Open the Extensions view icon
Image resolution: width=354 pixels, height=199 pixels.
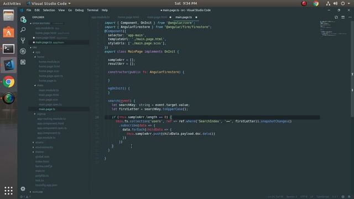(x=23, y=62)
